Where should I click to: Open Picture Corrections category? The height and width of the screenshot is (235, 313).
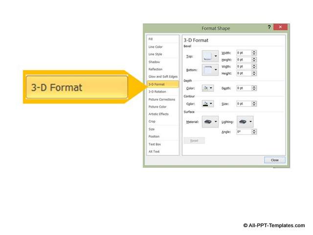tap(163, 99)
